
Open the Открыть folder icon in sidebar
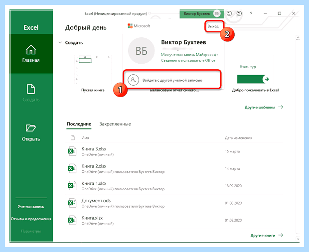click(31, 128)
